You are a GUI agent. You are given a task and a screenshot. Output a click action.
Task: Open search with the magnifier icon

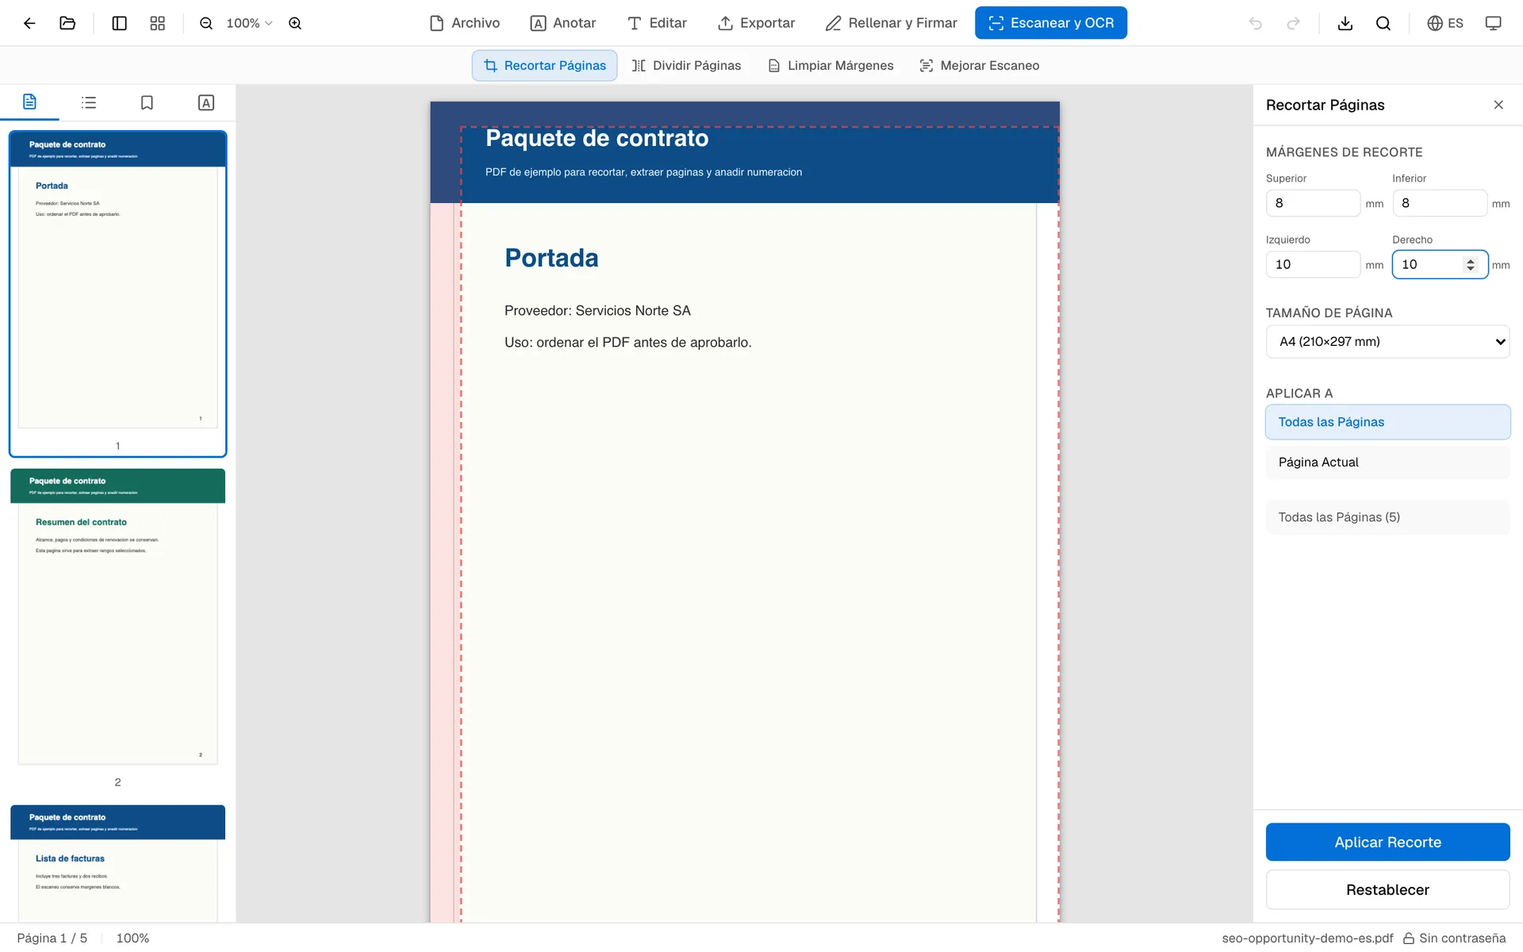(x=1383, y=23)
